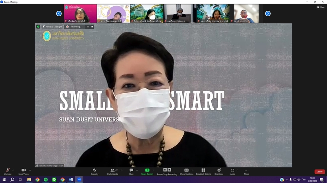This screenshot has width=327, height=183.
Task: Click the suwamarn moungprasert name label
Action: click(49, 166)
